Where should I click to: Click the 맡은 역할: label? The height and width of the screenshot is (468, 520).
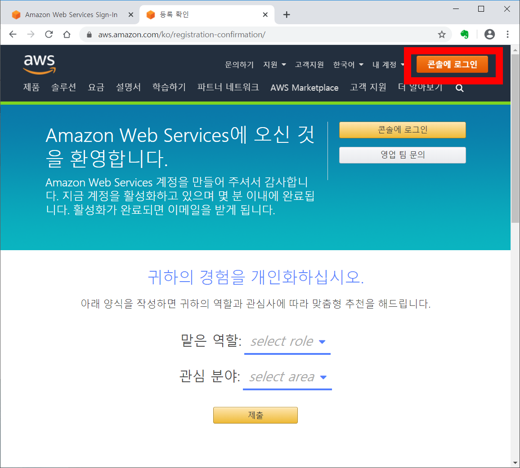211,340
